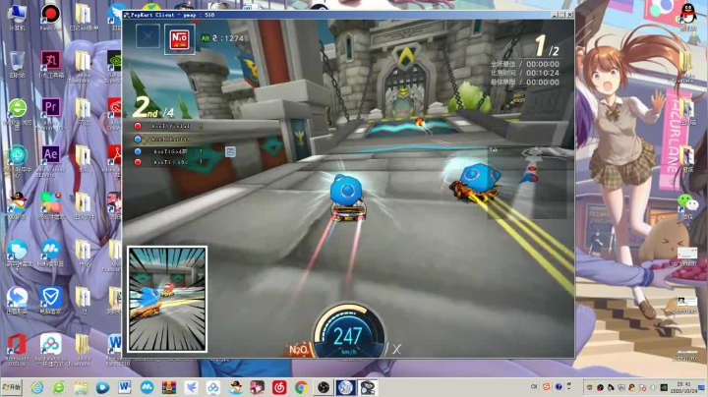Open the QQ Game penguin desktop shortcut
708x397 pixels.
click(x=17, y=206)
